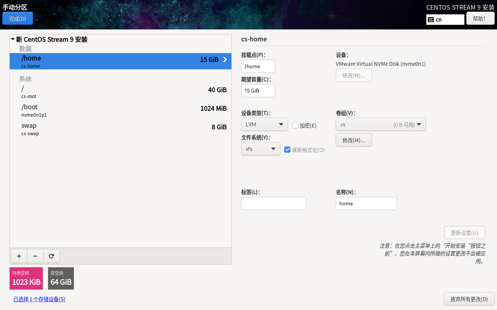Image resolution: width=497 pixels, height=310 pixels.
Task: Click the 40 GiB size value
Action: 217,90
